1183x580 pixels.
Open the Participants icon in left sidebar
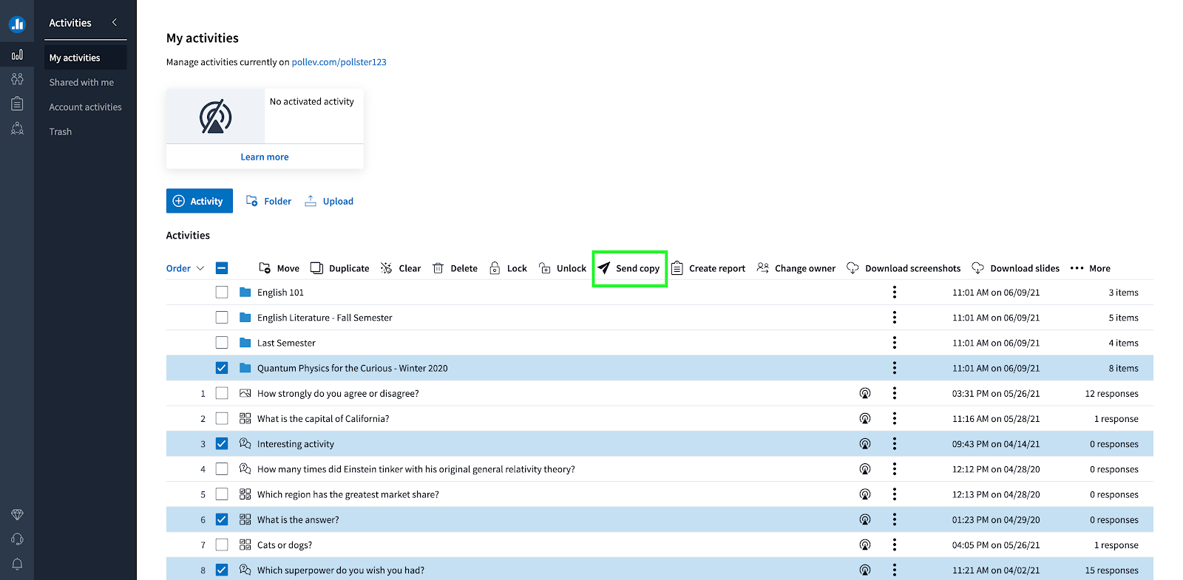click(x=17, y=79)
